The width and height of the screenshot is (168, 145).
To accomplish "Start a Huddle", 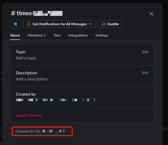I will [x=110, y=24].
